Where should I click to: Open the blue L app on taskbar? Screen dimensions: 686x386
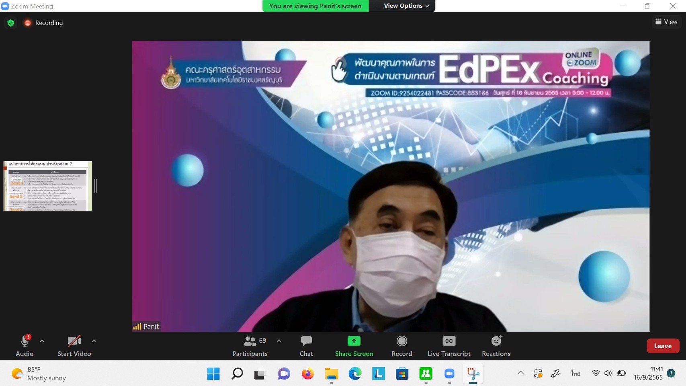coord(379,374)
